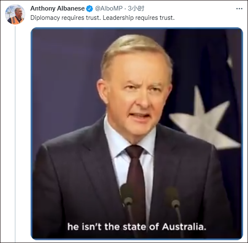The image size is (248, 243).
Task: Click the vertical thread line below avatar
Action: pyautogui.click(x=15, y=134)
